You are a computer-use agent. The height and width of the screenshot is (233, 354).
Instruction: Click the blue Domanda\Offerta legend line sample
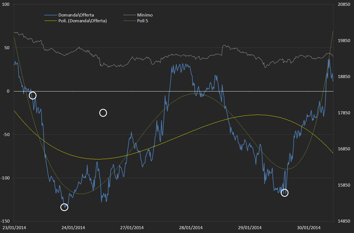coord(51,15)
